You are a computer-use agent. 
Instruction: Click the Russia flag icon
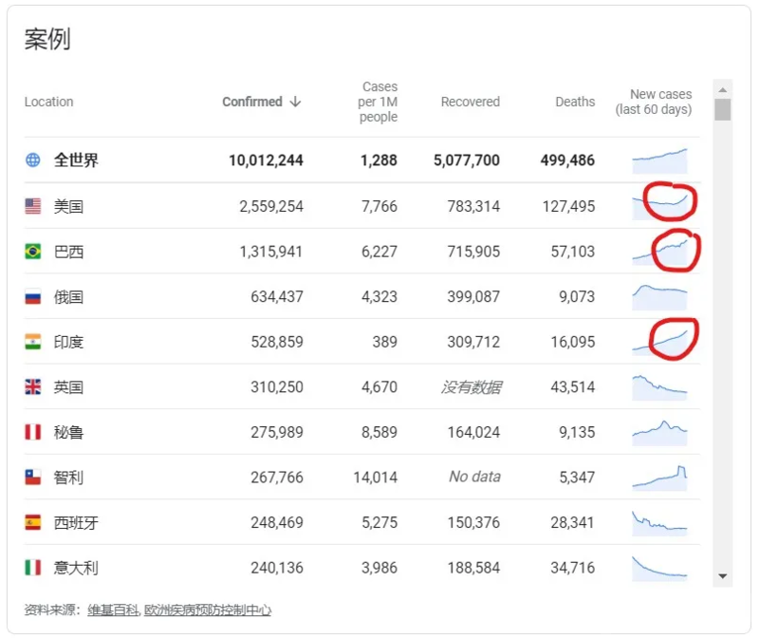33,297
